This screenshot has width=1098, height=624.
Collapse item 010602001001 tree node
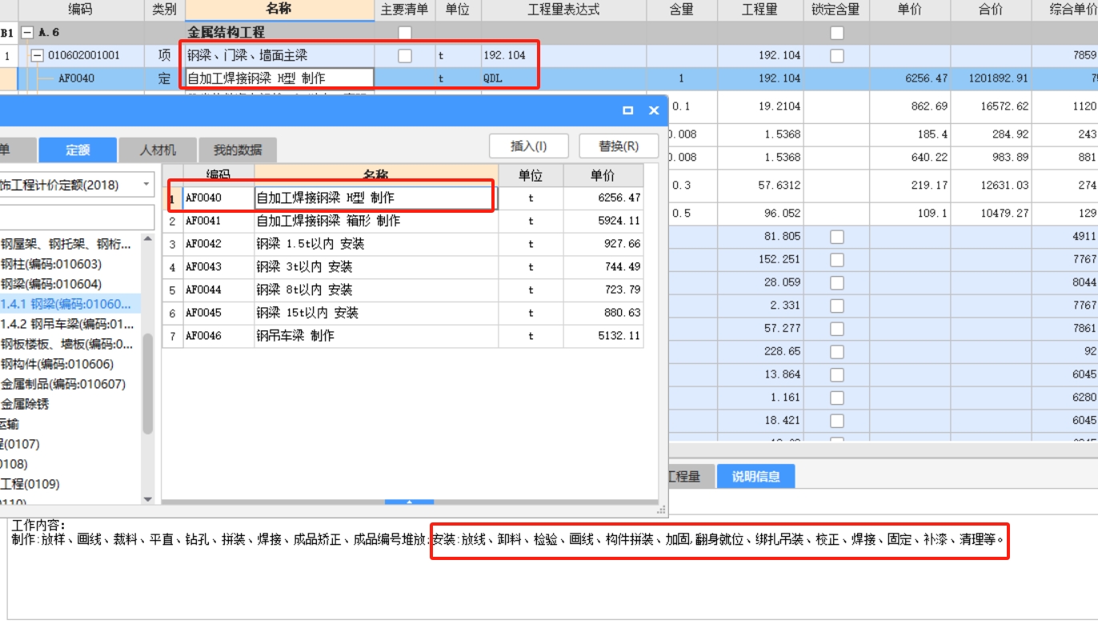pyautogui.click(x=37, y=56)
